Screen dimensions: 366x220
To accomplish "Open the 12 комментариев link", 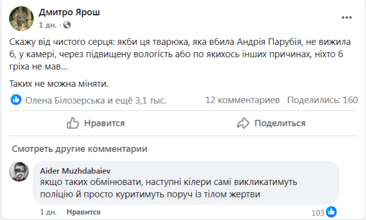I will coord(242,101).
